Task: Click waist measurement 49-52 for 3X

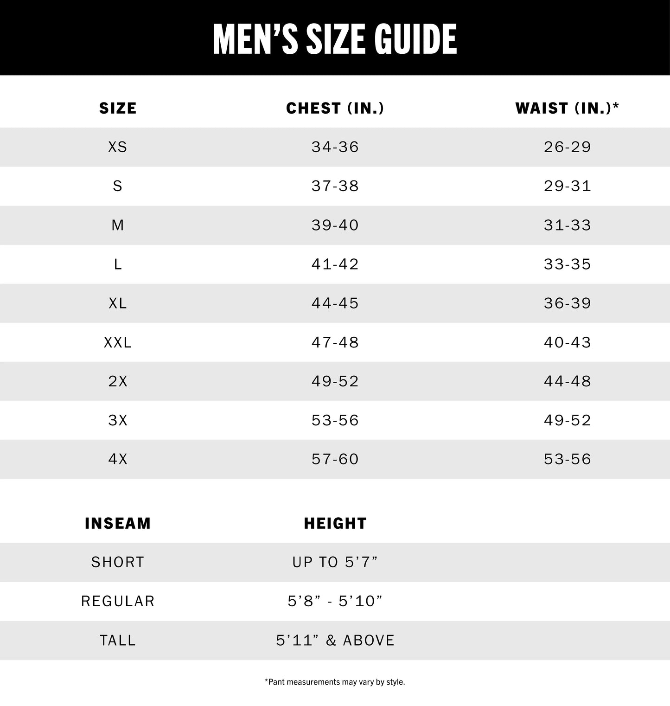Action: pyautogui.click(x=567, y=420)
